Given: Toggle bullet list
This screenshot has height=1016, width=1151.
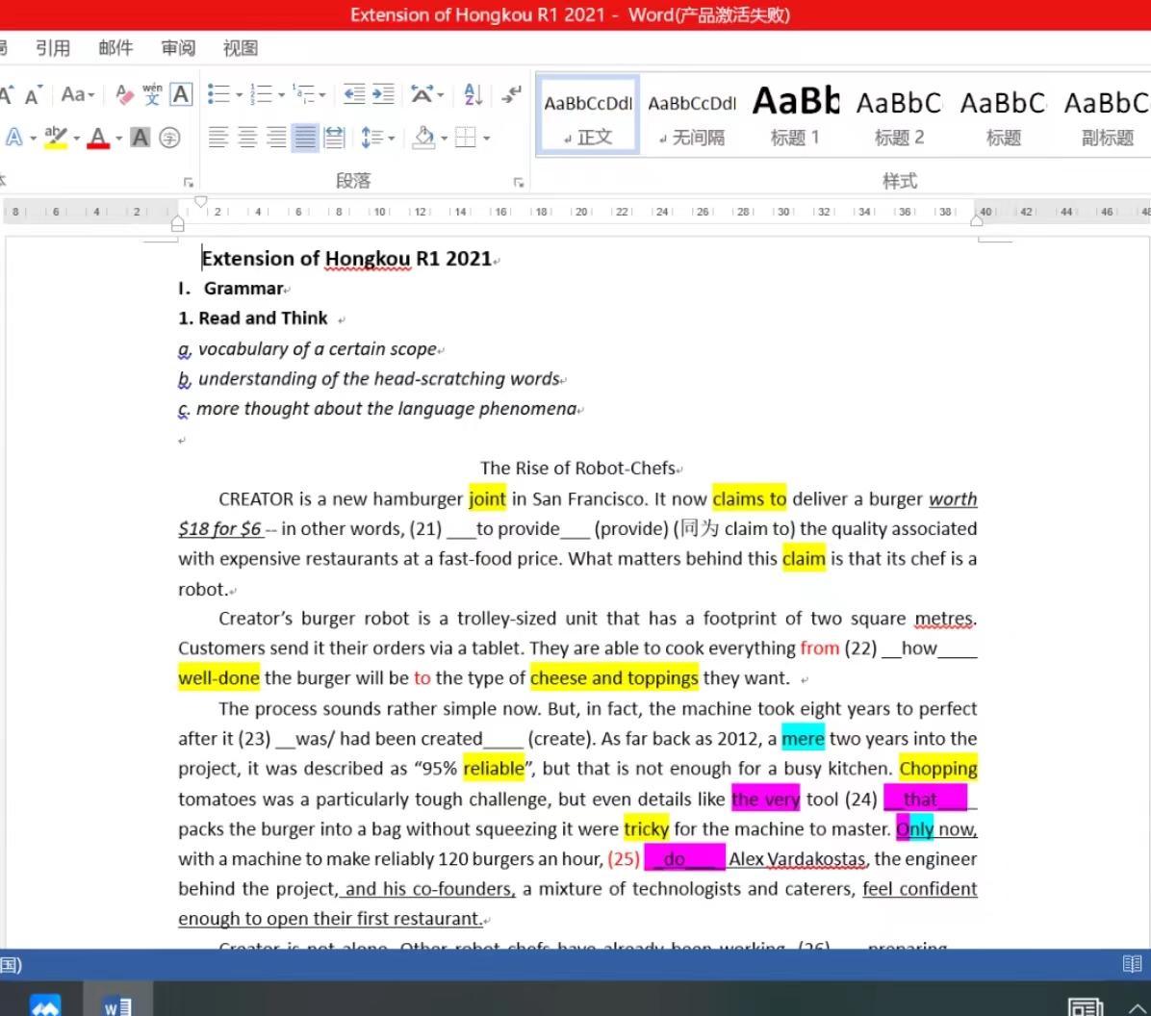Looking at the screenshot, I should [x=218, y=94].
